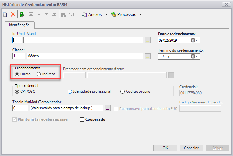Screen dimensions: 233x156
Task: Click the green refresh arrows icon
Action: point(22,14)
